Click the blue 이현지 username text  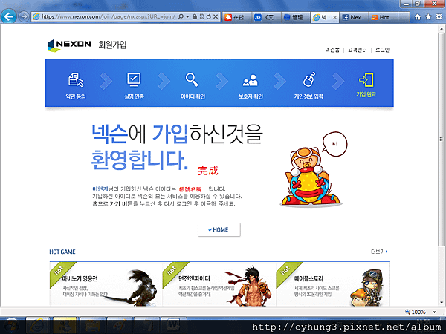[x=100, y=189]
